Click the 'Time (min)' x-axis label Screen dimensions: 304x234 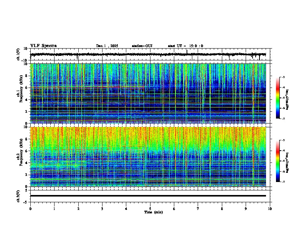tap(154, 212)
